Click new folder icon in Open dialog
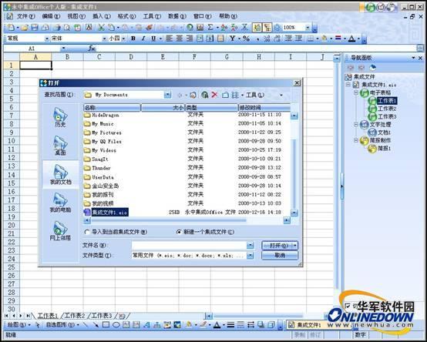The image size is (427, 342). coord(225,95)
